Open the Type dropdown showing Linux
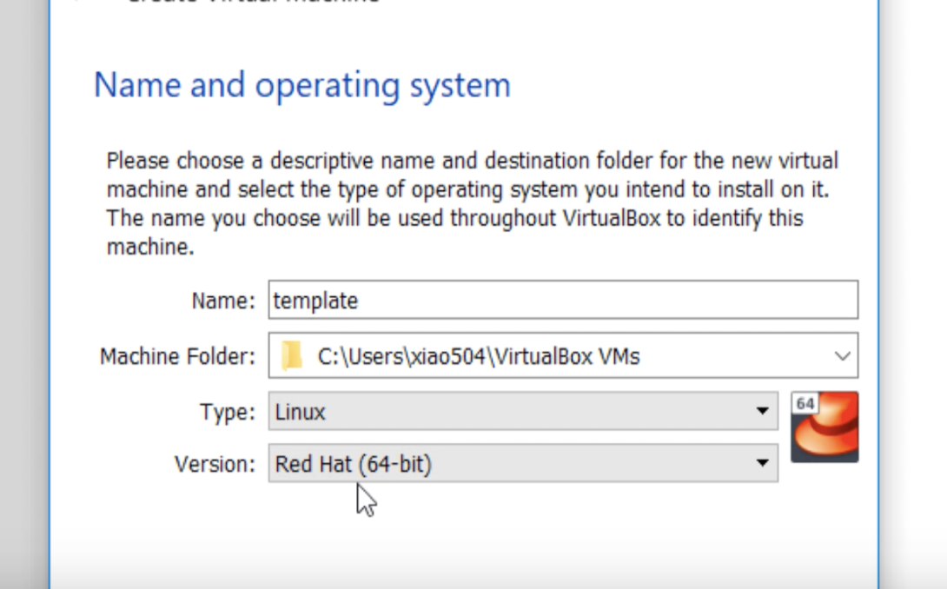947x589 pixels. tap(513, 412)
